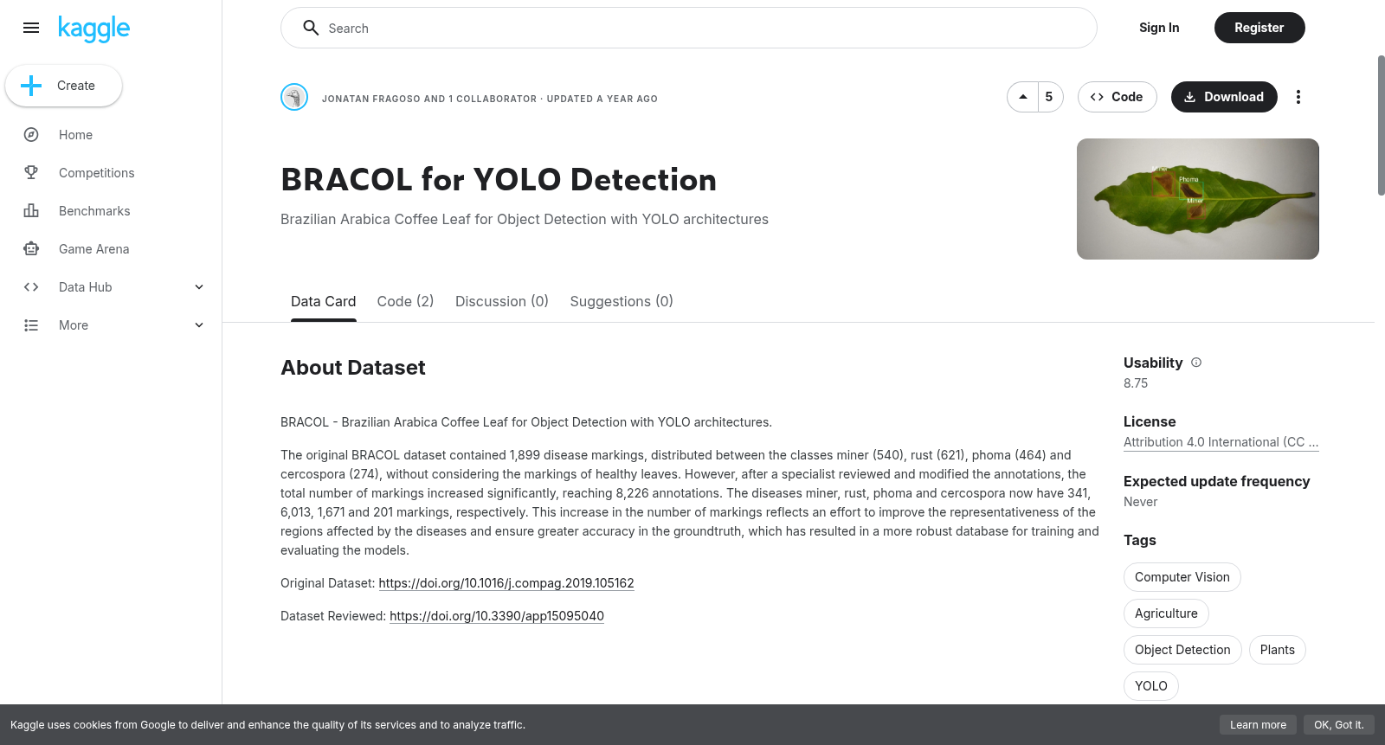The height and width of the screenshot is (745, 1385).
Task: Dismiss cookies with OK, Got it
Action: pos(1338,725)
